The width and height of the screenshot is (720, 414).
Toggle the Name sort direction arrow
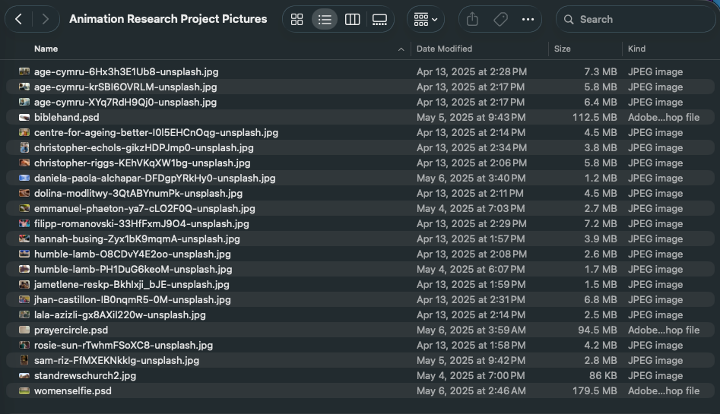(x=401, y=49)
